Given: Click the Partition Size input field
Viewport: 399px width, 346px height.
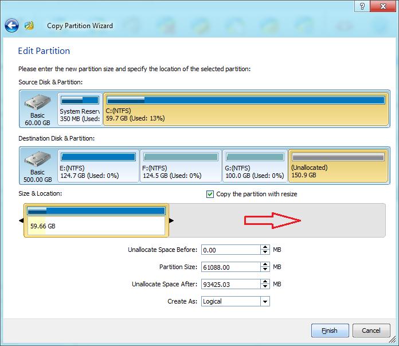Looking at the screenshot, I should [230, 267].
